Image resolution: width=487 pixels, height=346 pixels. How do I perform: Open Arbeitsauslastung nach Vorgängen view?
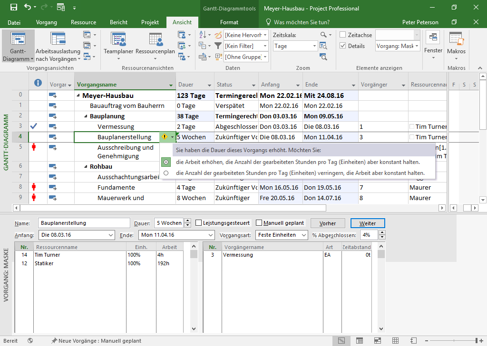click(58, 47)
